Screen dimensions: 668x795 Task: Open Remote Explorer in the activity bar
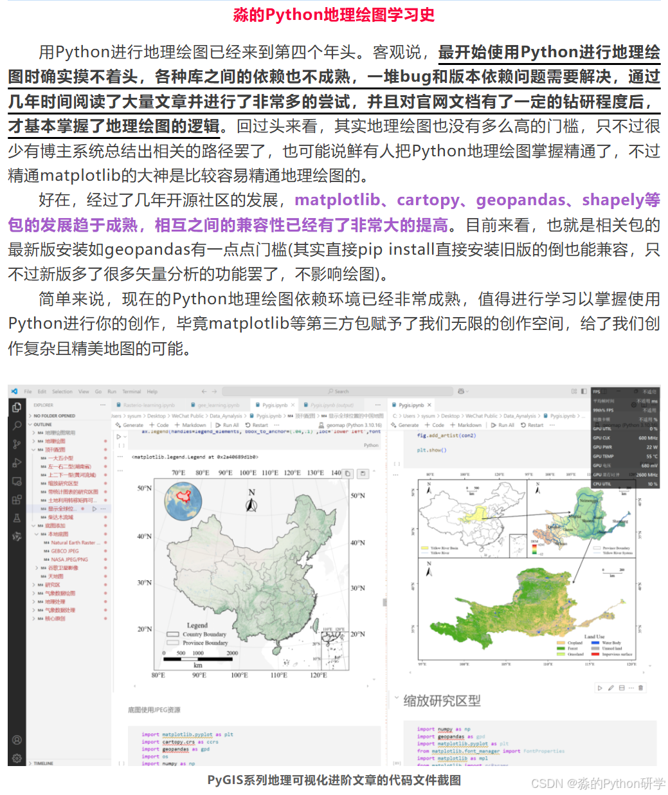coord(17,481)
